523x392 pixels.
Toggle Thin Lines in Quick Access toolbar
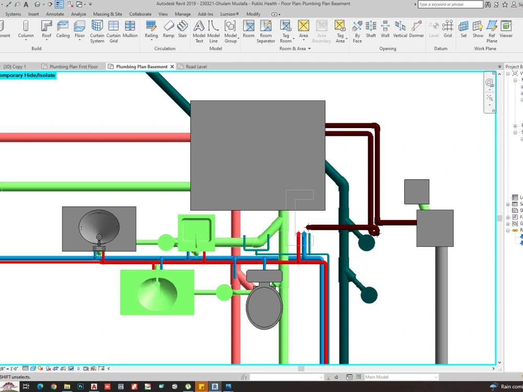[59, 4]
